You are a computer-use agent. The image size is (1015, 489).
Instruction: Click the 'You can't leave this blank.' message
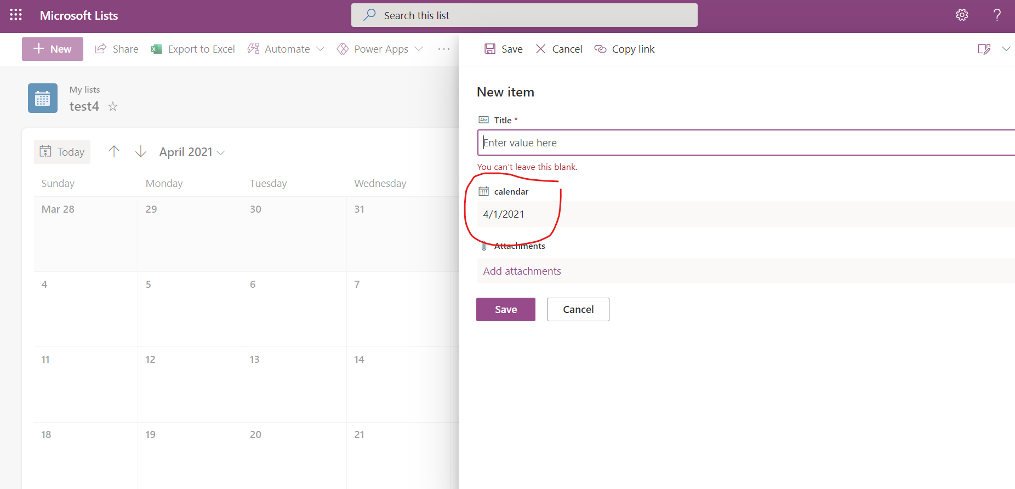click(527, 167)
